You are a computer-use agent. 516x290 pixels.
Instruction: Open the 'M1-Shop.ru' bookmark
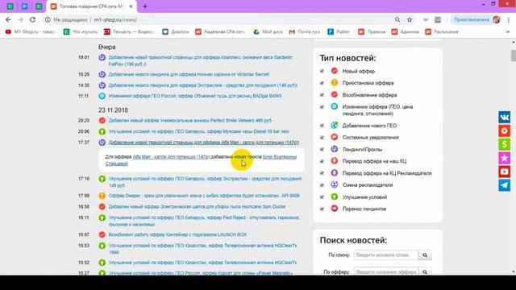click(31, 32)
